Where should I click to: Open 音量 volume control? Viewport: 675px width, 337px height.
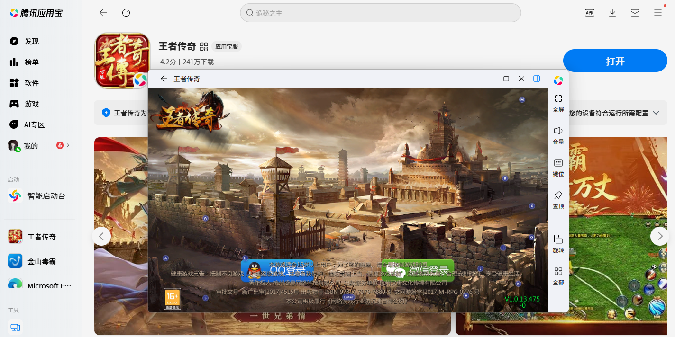(x=558, y=135)
